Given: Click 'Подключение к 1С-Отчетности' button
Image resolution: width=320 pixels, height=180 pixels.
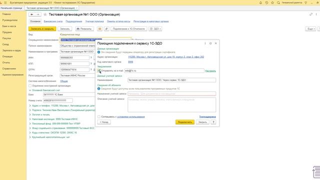Looking at the screenshot, I should tap(129, 29).
